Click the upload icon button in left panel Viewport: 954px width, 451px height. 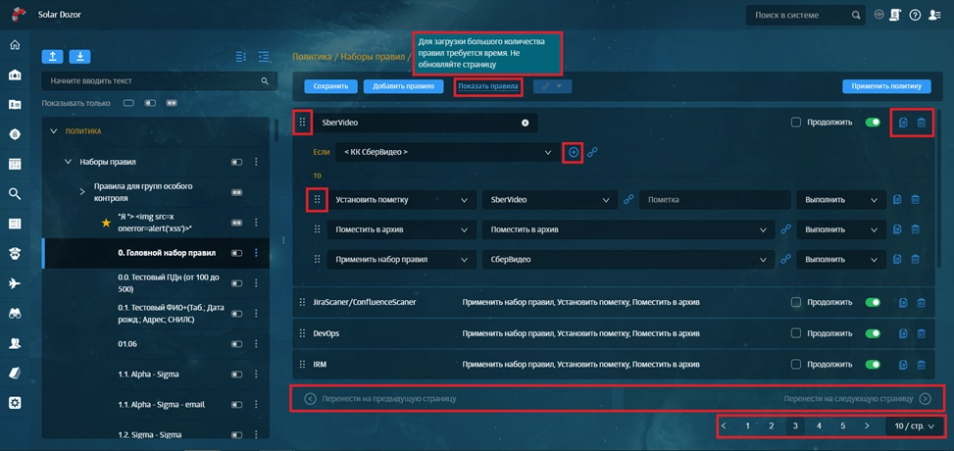coord(52,57)
